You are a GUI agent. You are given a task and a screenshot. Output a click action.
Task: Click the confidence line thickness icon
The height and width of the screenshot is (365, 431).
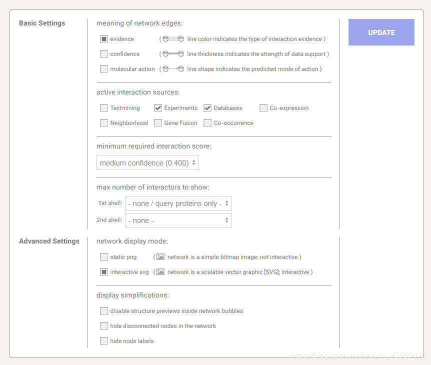173,54
